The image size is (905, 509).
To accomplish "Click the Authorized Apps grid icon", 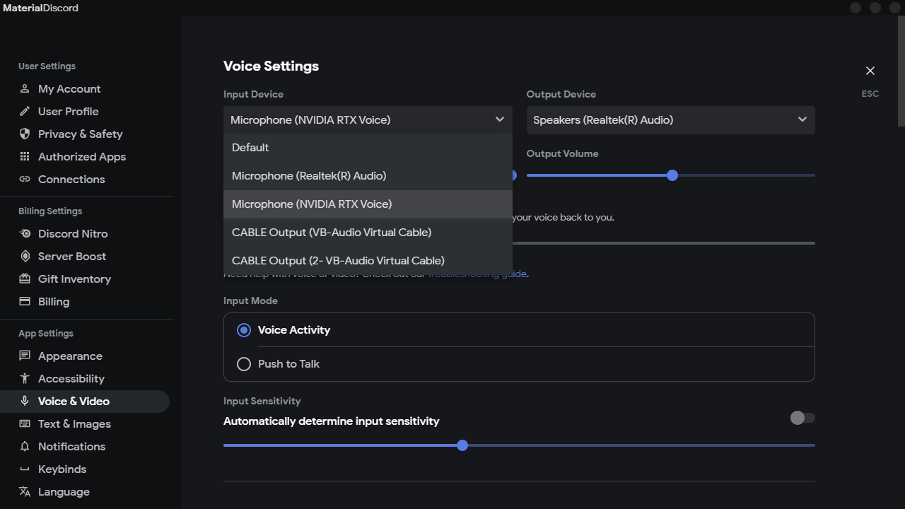I will click(x=25, y=157).
